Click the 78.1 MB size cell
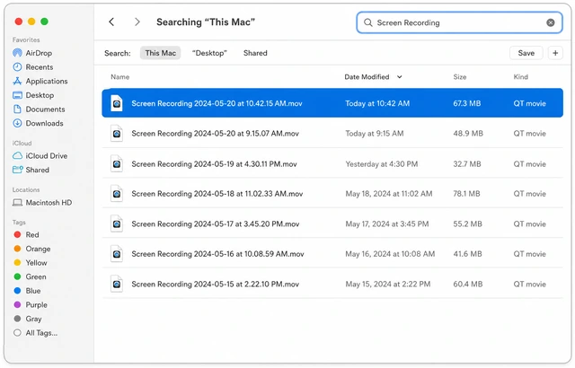The height and width of the screenshot is (368, 575). tap(466, 193)
